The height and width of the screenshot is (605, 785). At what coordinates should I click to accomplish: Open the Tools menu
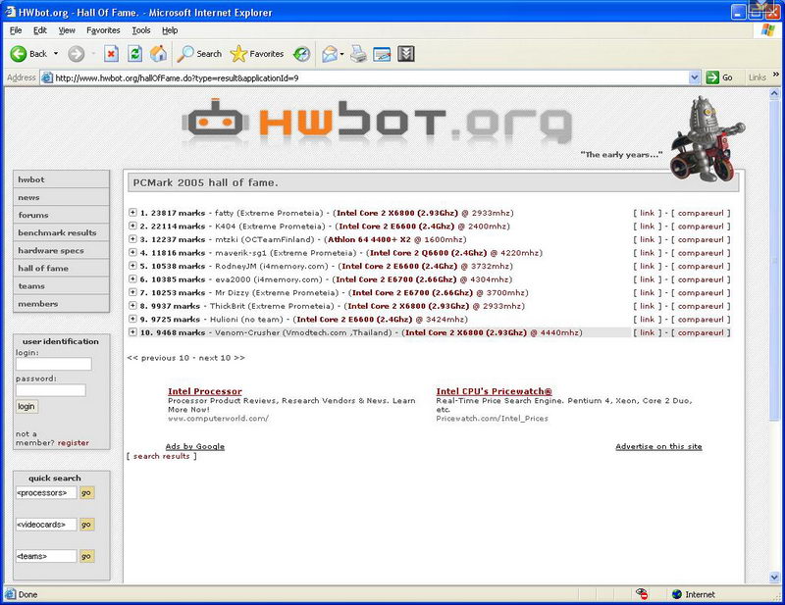click(141, 30)
